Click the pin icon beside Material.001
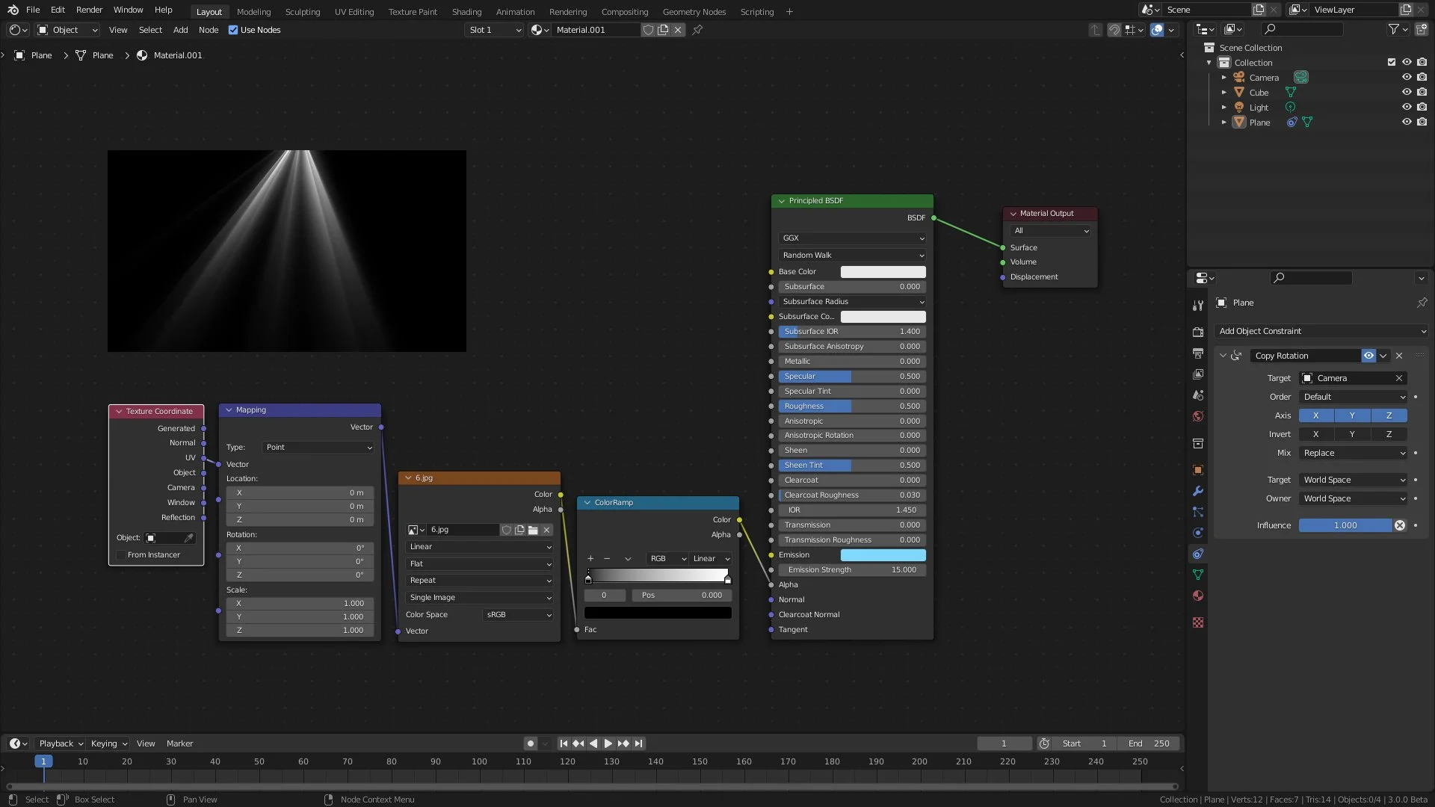The width and height of the screenshot is (1435, 807). (x=697, y=30)
